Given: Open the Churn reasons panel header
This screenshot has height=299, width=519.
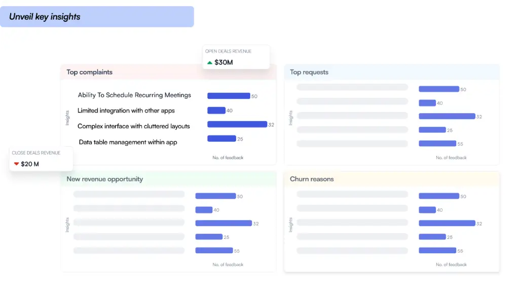Looking at the screenshot, I should coord(311,179).
